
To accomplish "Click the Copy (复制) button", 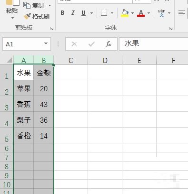I will [33, 6].
